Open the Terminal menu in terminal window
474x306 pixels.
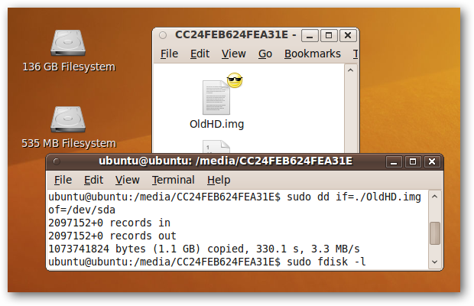pyautogui.click(x=174, y=181)
